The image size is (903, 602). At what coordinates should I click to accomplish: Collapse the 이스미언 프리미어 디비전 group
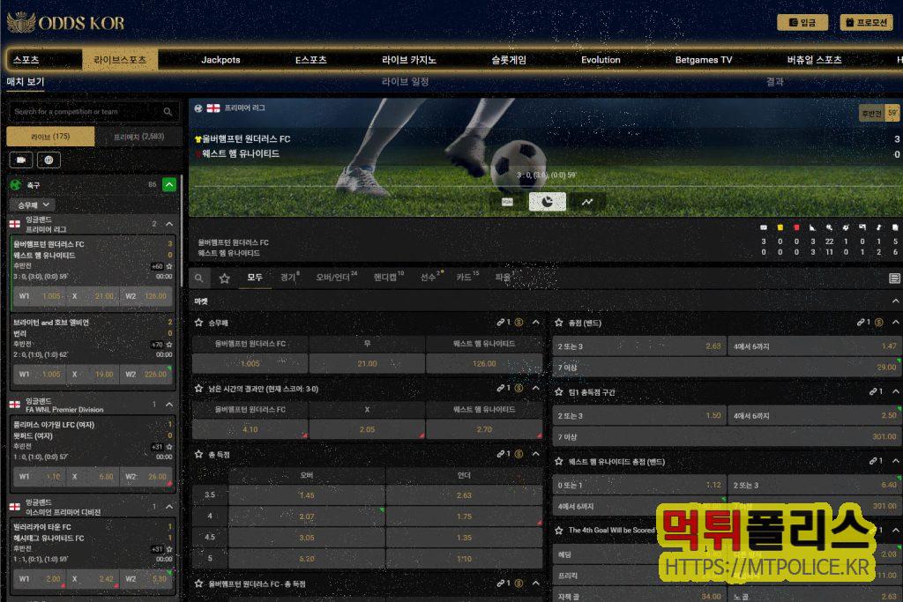(169, 507)
